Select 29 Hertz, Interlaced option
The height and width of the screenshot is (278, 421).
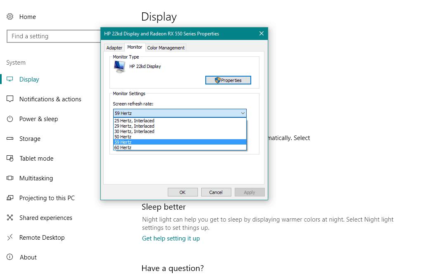click(180, 126)
